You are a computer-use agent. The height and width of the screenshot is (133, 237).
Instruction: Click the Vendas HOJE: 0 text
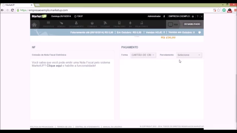(x=155, y=33)
